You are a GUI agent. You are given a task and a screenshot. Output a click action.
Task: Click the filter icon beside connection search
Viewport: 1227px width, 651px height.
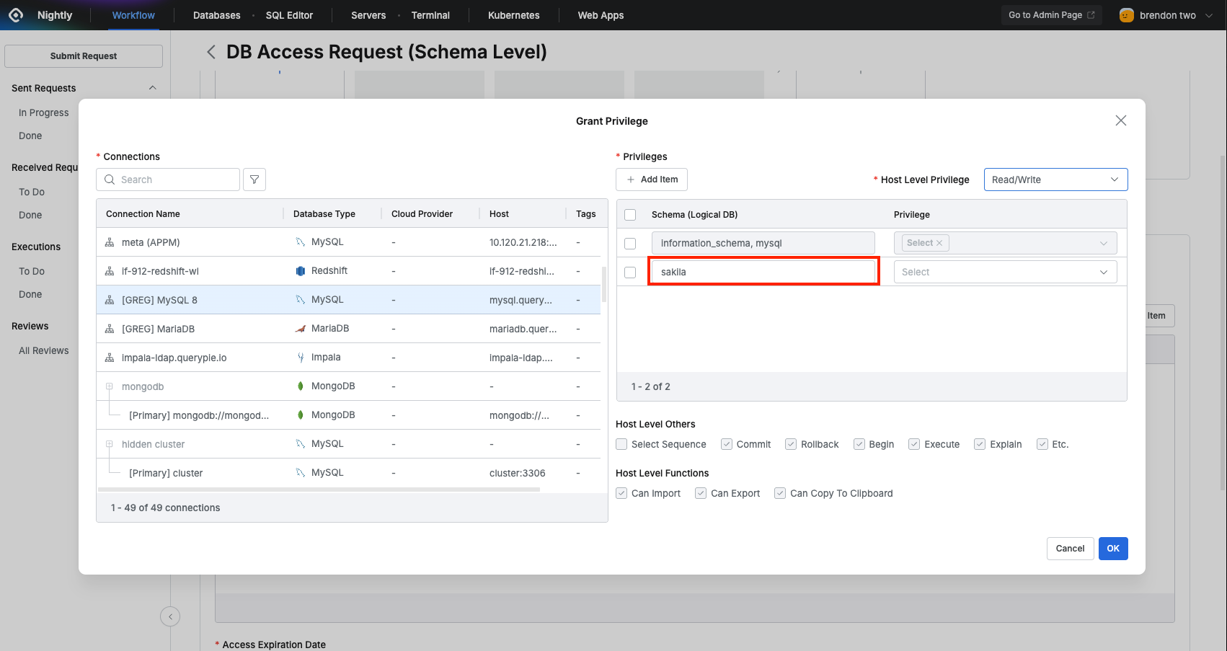[x=254, y=180]
